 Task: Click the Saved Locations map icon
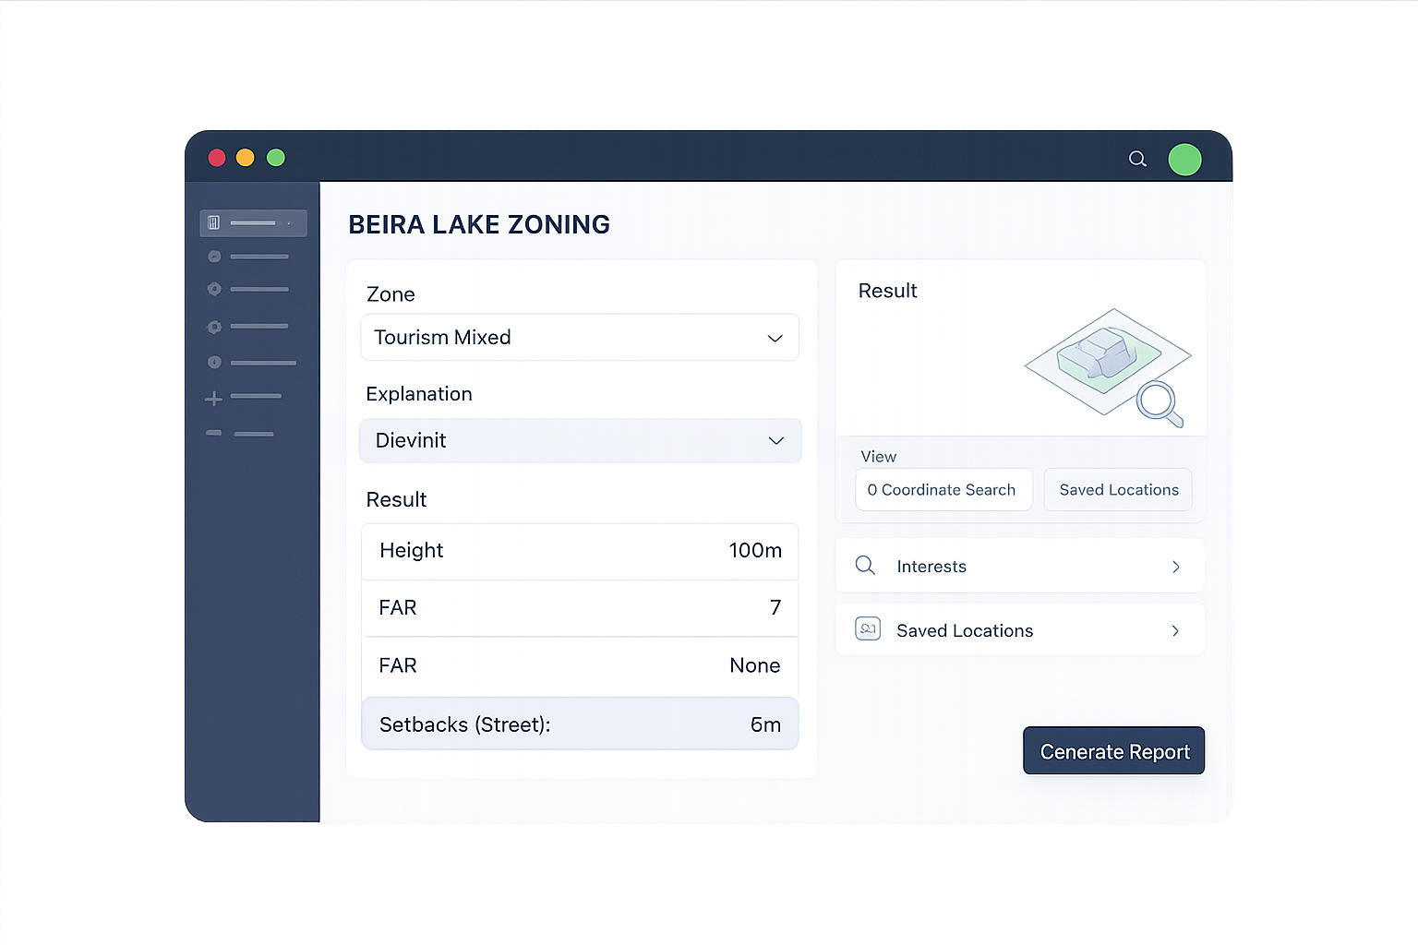tap(868, 629)
